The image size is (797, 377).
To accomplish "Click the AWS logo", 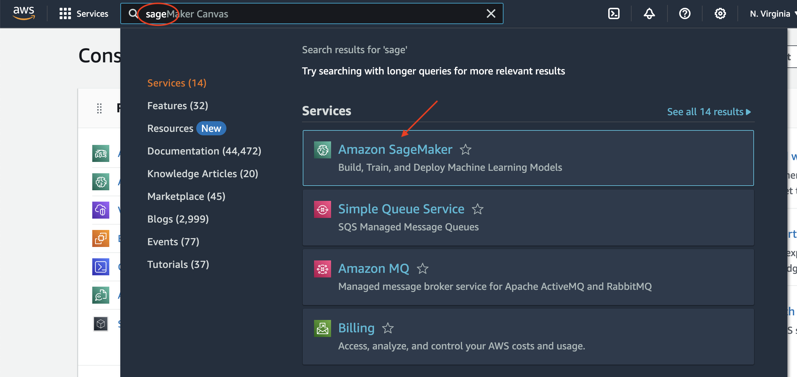I will click(23, 13).
